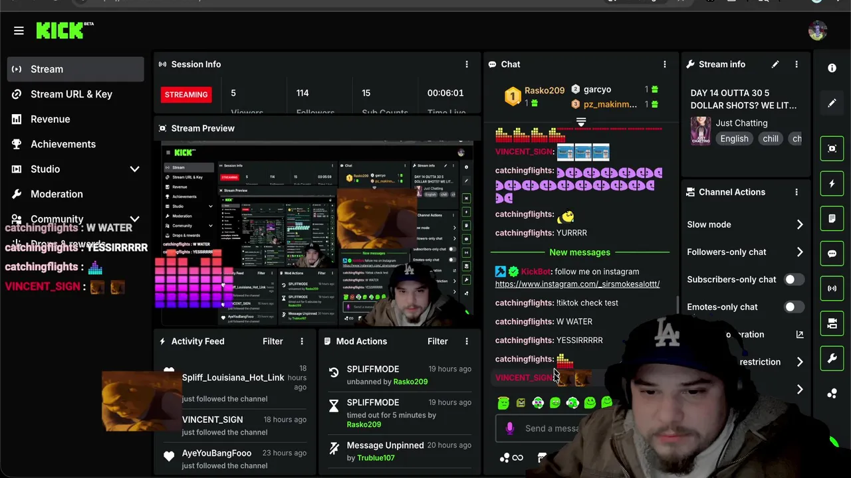Open Mod Actions options menu

[467, 341]
